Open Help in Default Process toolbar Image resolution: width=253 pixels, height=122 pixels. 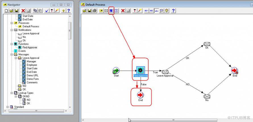[173, 11]
